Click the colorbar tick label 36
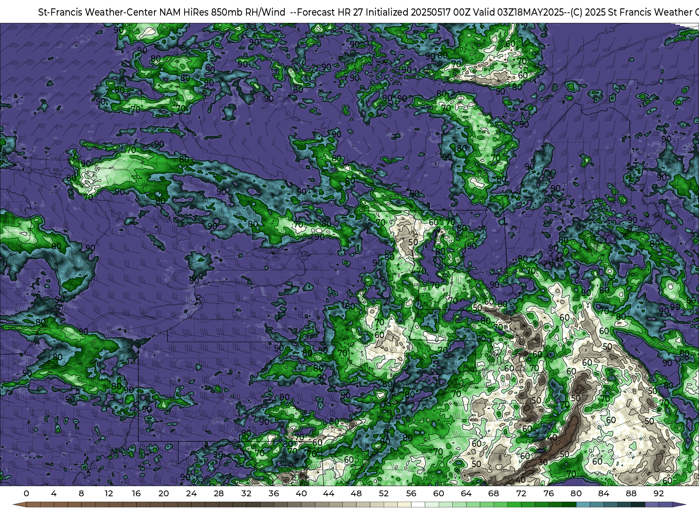 [274, 493]
